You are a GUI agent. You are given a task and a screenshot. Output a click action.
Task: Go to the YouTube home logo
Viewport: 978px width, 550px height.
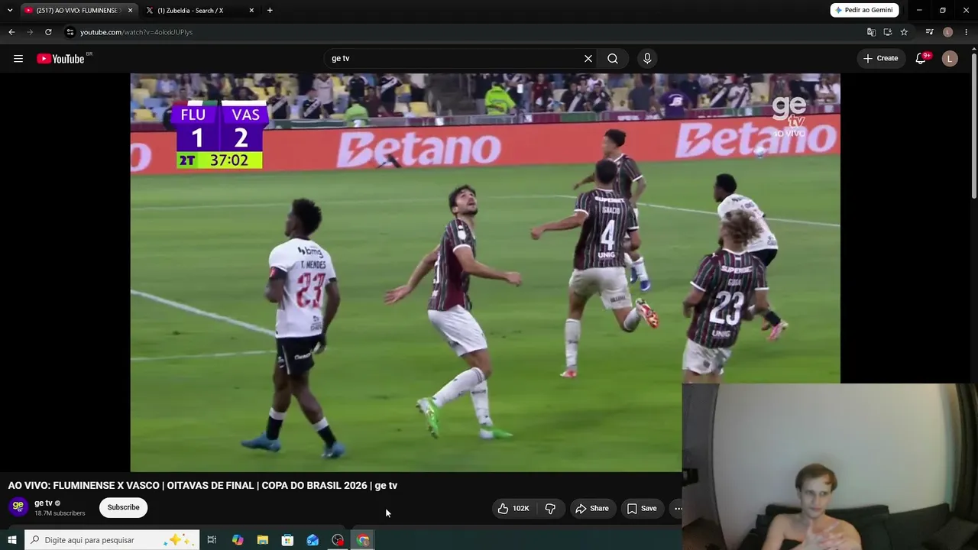(61, 59)
